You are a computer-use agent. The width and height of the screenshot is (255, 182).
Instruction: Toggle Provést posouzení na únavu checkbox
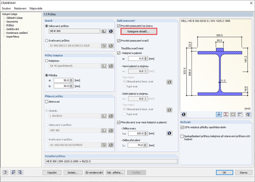[119, 26]
